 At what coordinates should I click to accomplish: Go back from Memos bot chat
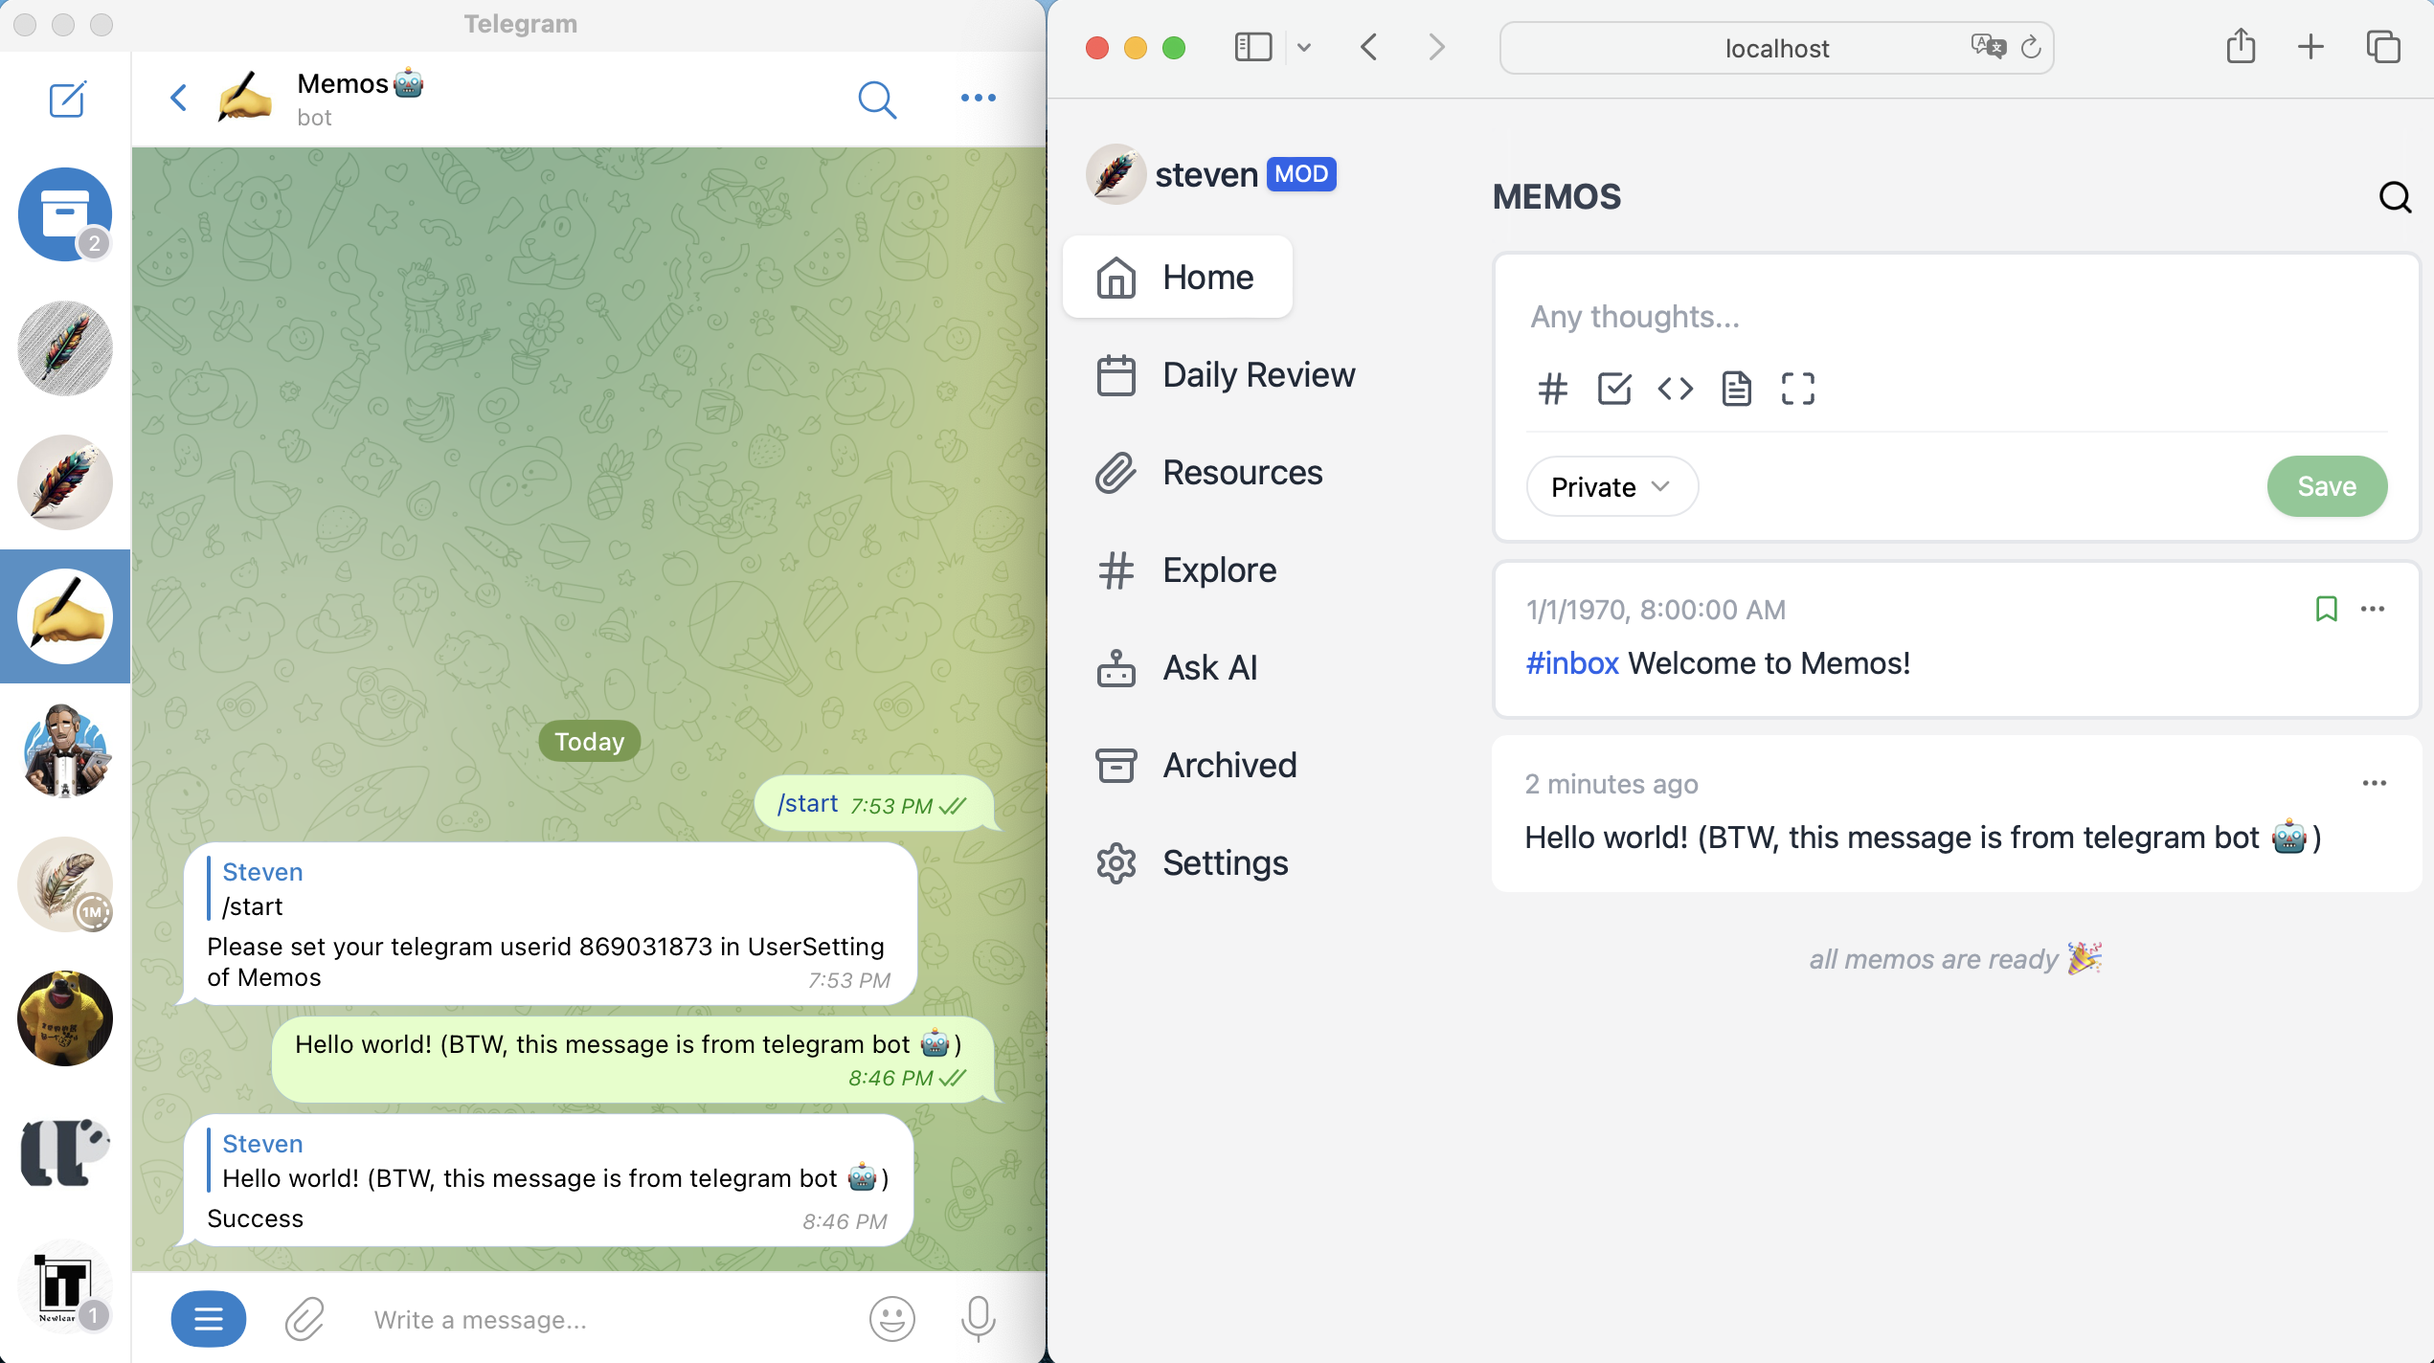coord(178,98)
